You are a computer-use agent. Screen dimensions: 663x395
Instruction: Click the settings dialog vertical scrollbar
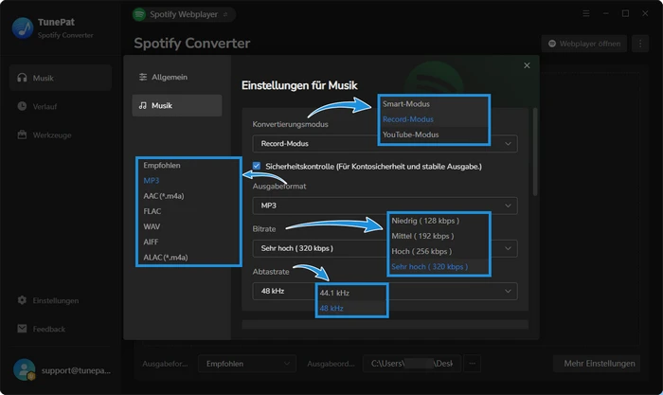click(x=535, y=153)
